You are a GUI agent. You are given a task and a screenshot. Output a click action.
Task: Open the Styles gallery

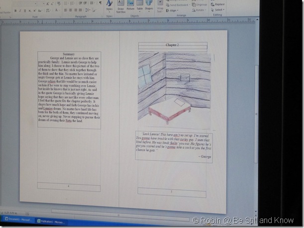tap(109, 6)
